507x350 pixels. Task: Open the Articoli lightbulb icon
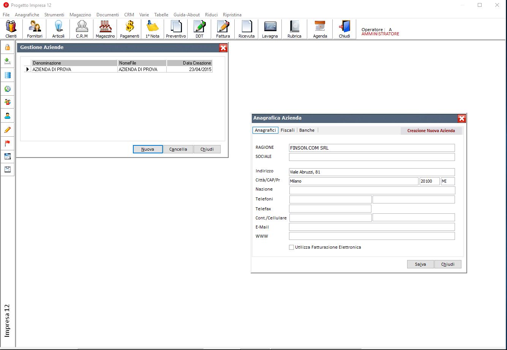tap(58, 29)
